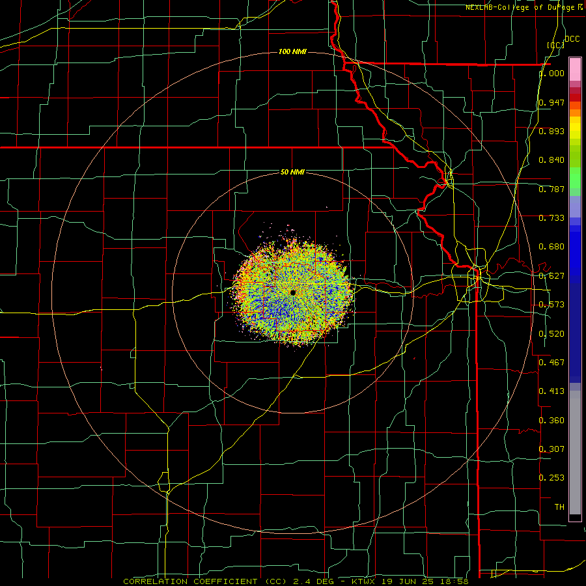
Task: Click the TH threshold label
Action: pos(559,507)
